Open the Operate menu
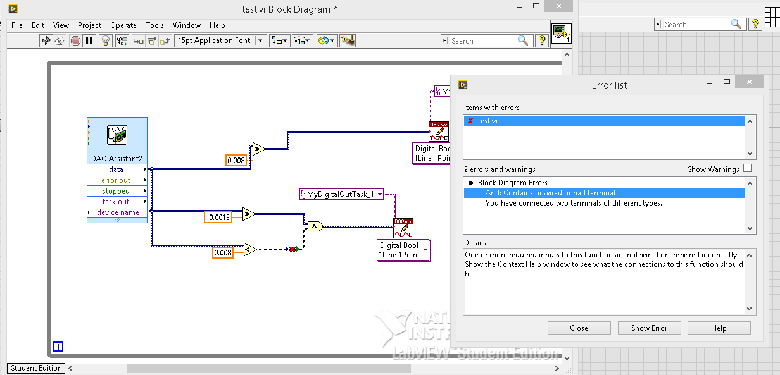Viewport: 780px width, 375px height. [123, 25]
